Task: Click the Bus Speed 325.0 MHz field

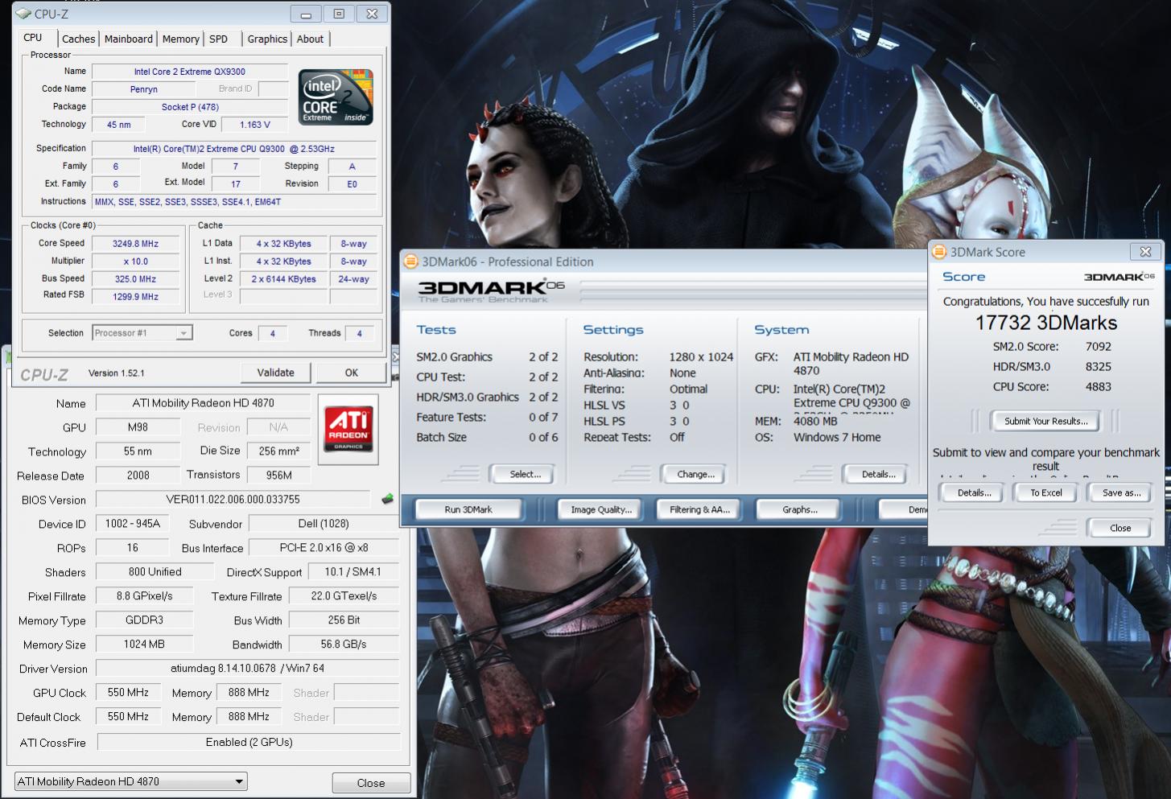Action: (x=135, y=279)
